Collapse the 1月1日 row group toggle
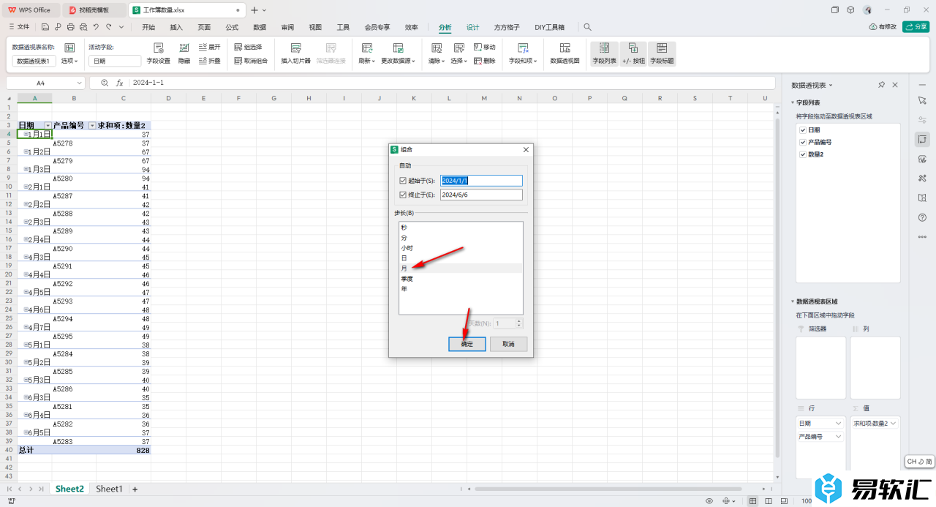Image resolution: width=936 pixels, height=507 pixels. (26, 134)
